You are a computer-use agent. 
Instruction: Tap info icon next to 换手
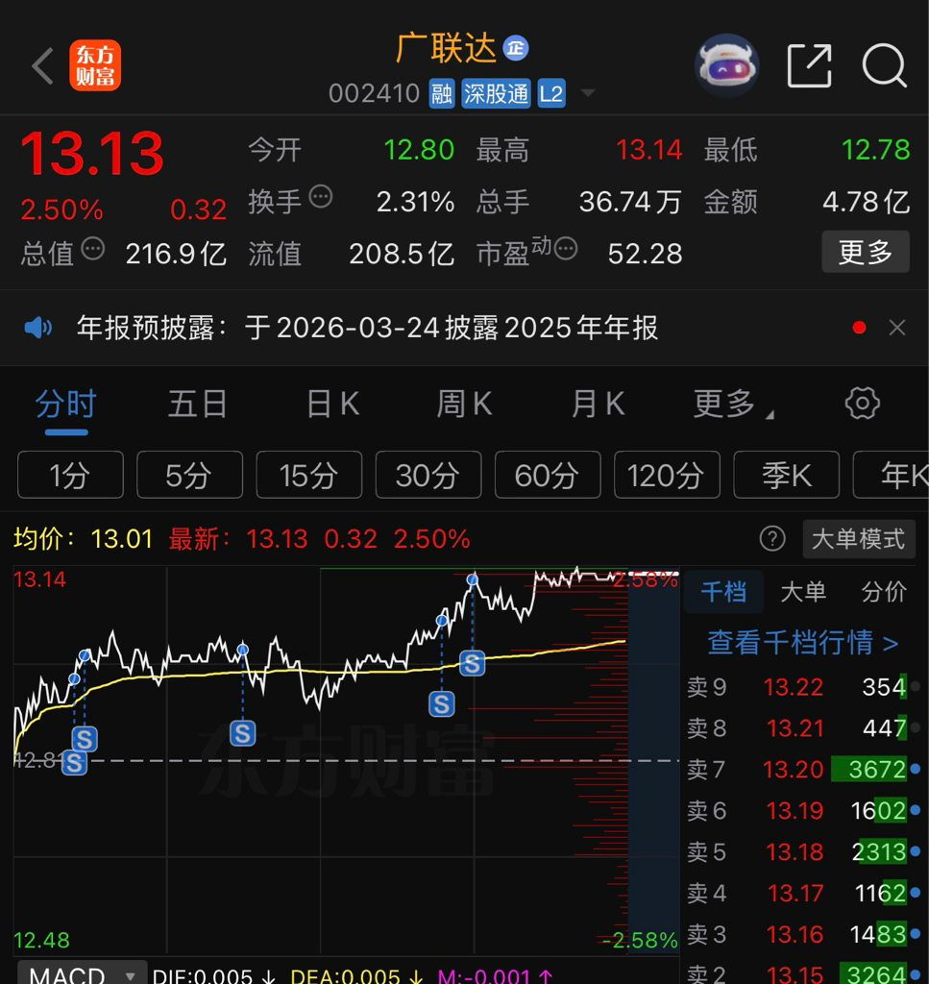click(x=321, y=197)
